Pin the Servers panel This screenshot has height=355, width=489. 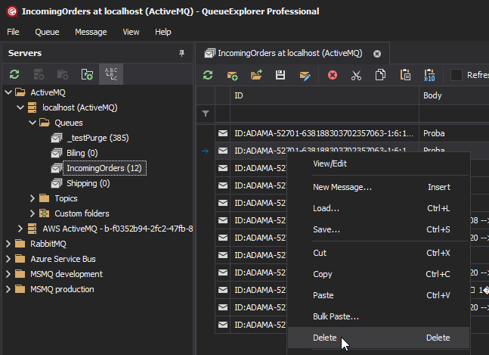[182, 53]
